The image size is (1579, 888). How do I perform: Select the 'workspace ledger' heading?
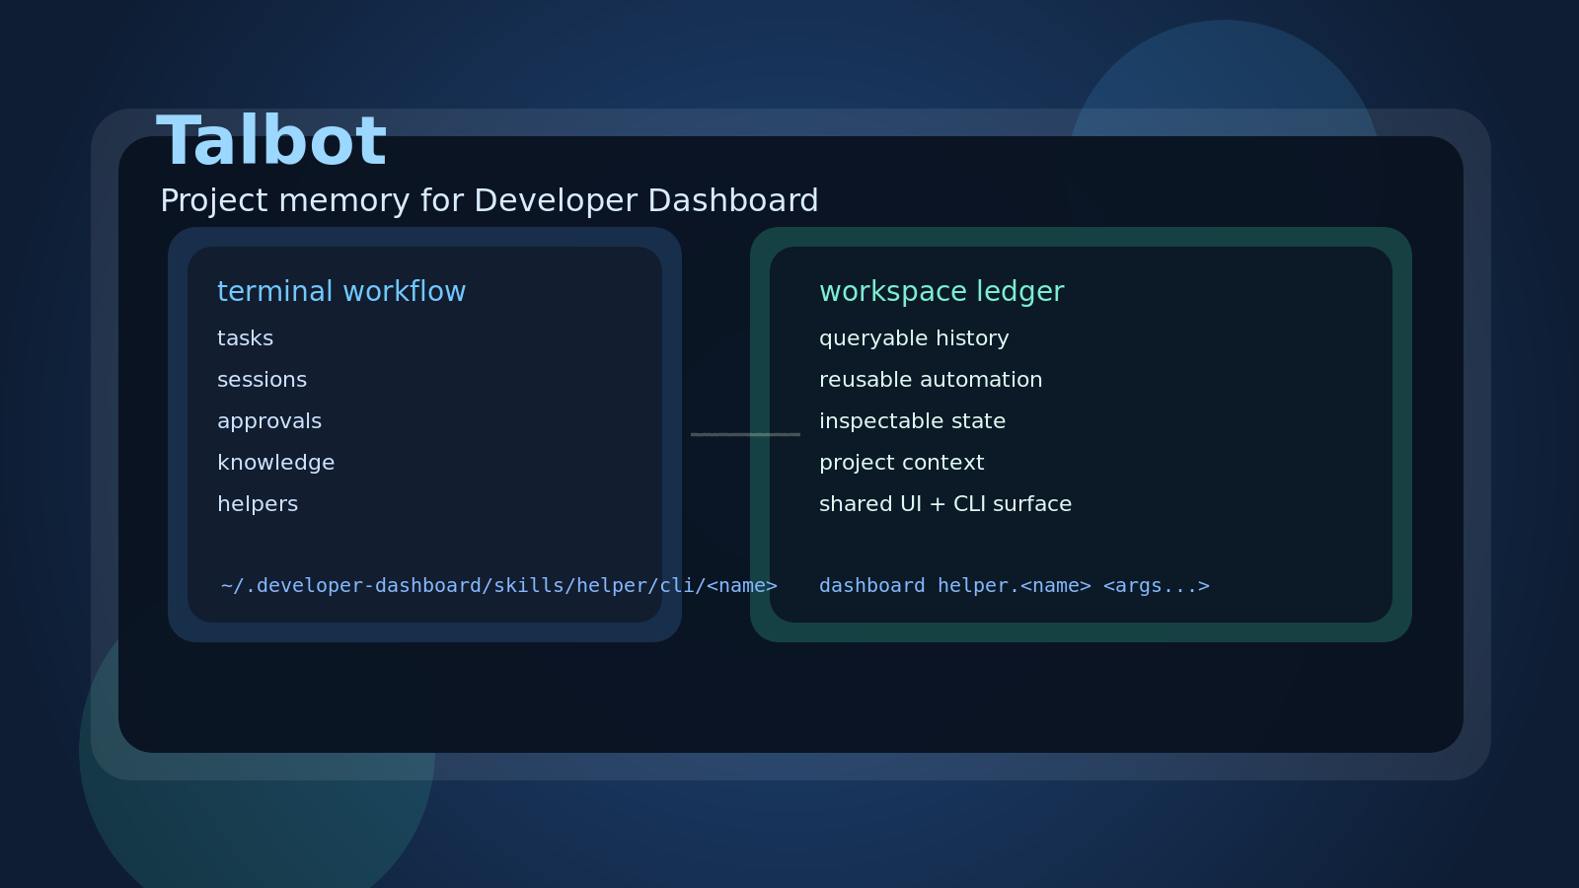[x=941, y=292]
